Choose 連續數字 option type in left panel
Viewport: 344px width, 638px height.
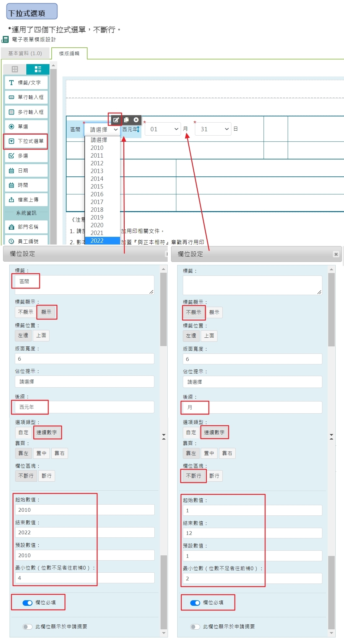pyautogui.click(x=47, y=432)
